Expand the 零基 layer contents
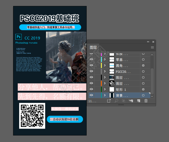Viewport: 169px width, 142px height. pos(105,59)
